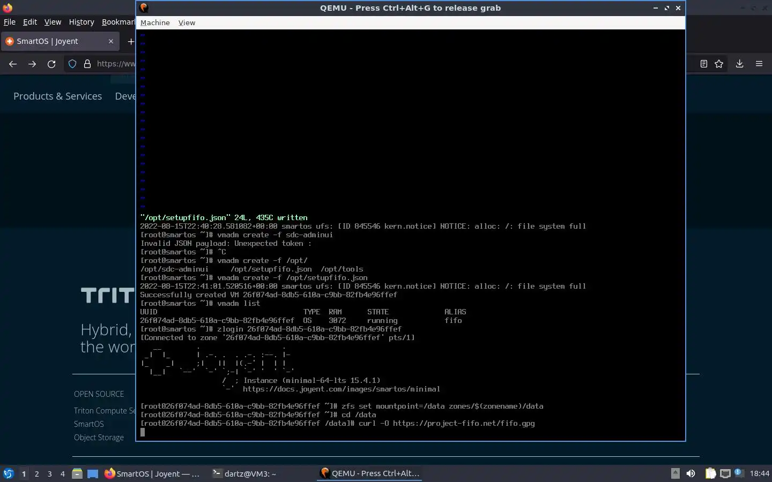Bookmark this page with star icon

pyautogui.click(x=719, y=64)
